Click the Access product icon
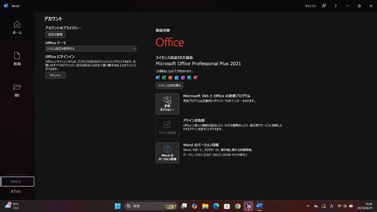377x212 pixels. [195, 78]
